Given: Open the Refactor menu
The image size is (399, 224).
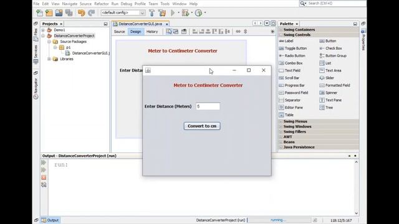Looking at the screenshot, I should coord(101,4).
